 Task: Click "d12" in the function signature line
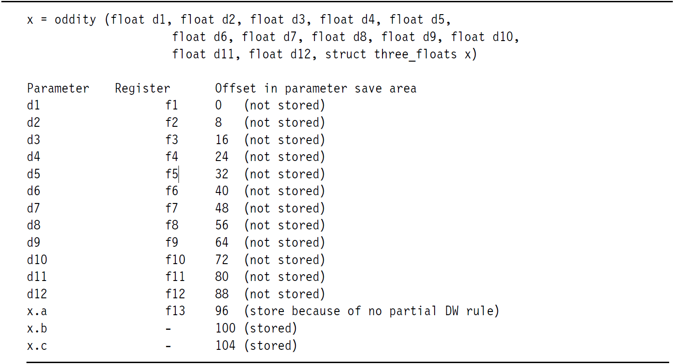301,55
